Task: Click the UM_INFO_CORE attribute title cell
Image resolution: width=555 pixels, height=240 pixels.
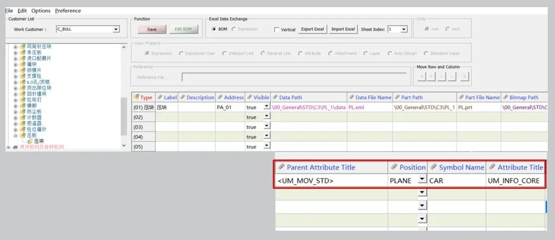Action: click(515, 181)
